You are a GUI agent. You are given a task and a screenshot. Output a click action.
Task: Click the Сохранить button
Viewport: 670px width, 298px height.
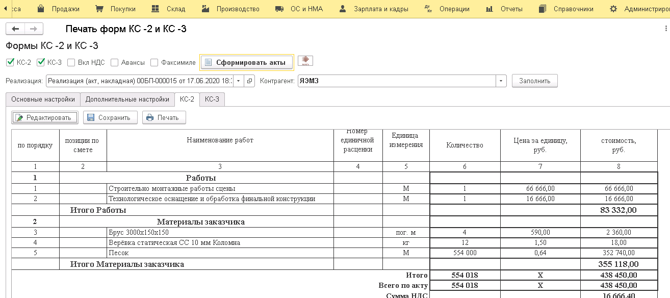pos(110,117)
